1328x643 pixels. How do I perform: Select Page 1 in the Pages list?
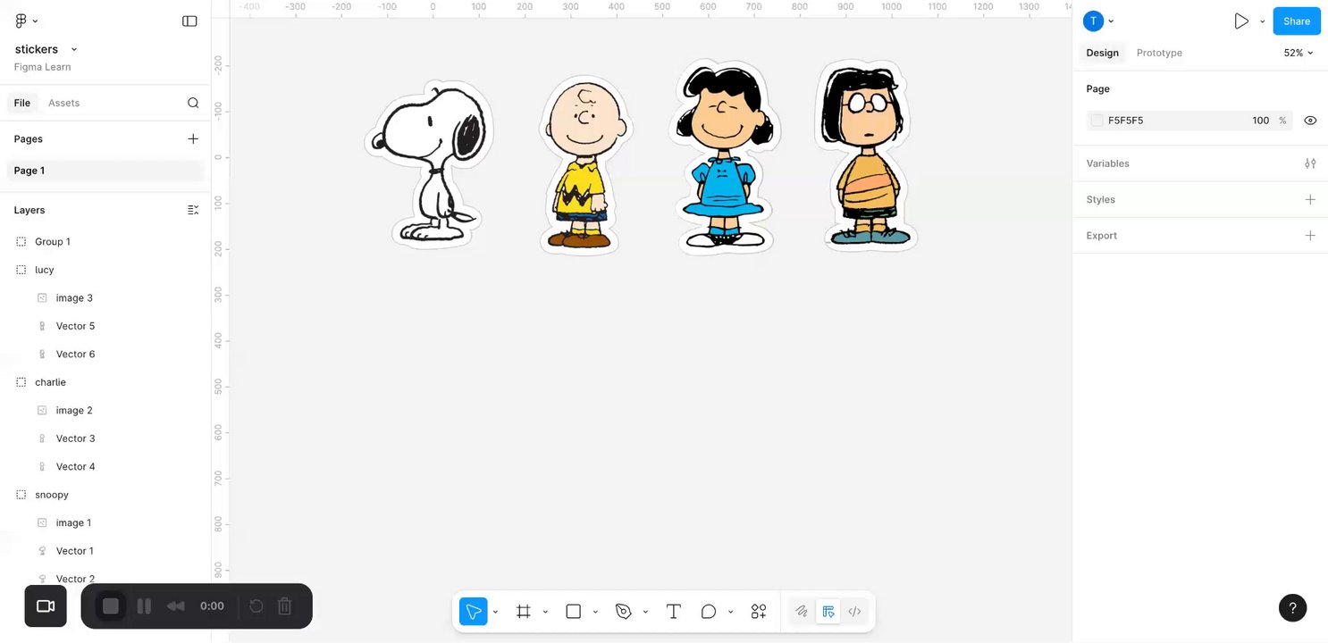point(105,171)
